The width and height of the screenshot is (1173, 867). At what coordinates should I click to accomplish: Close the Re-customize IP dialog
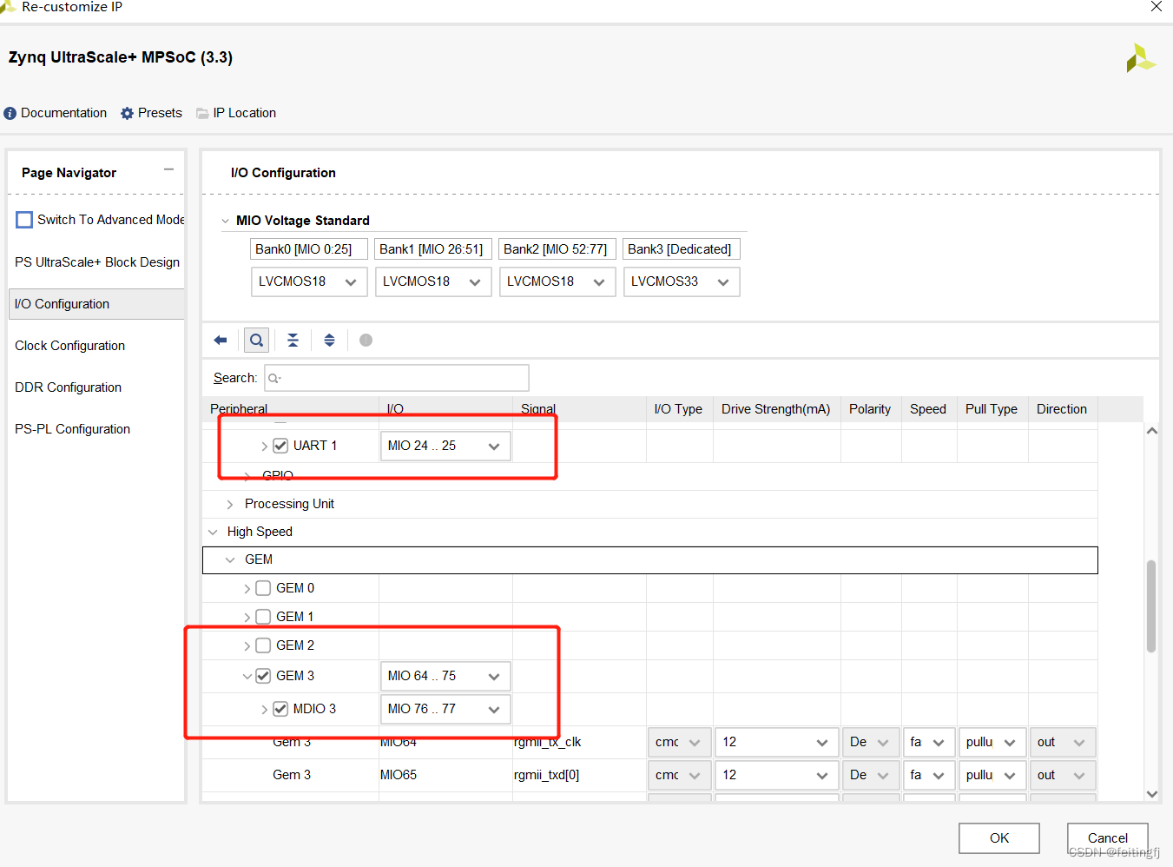pyautogui.click(x=1156, y=7)
